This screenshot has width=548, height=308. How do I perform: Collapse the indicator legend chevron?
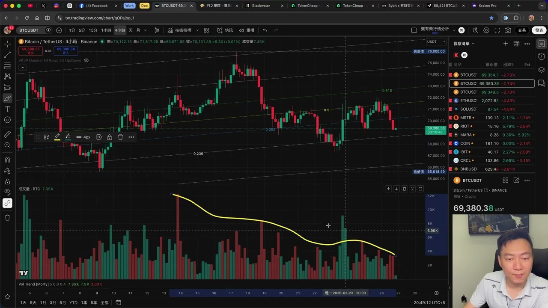point(22,68)
